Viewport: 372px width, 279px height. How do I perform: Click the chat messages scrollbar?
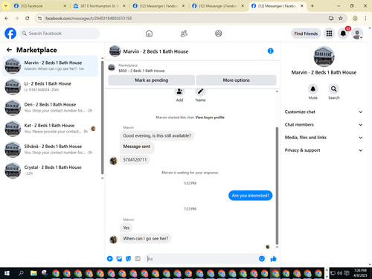(277, 185)
